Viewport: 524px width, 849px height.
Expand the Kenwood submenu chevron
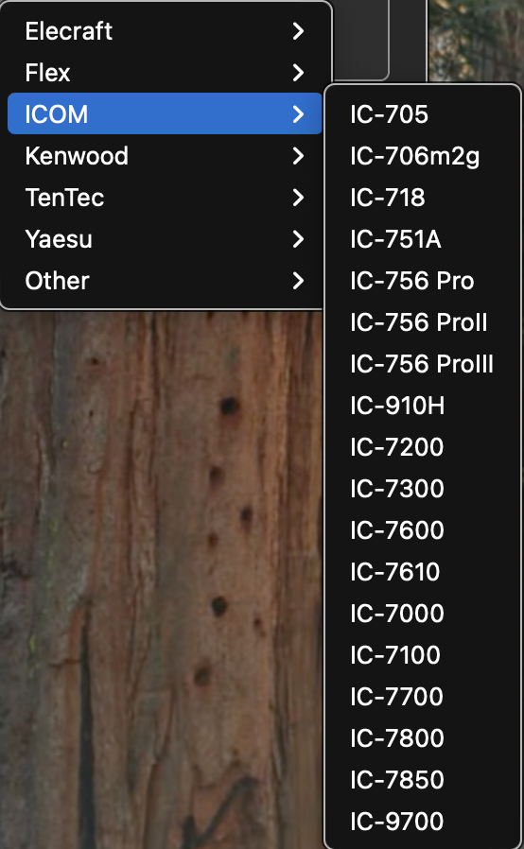tap(298, 156)
